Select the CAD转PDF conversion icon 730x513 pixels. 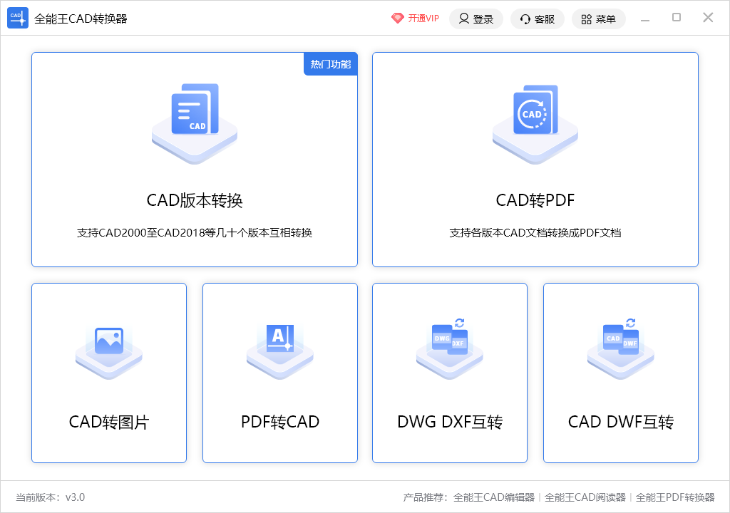point(535,121)
